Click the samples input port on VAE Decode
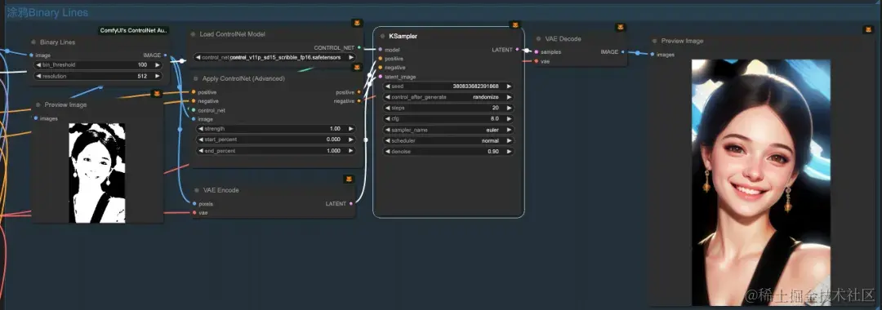Viewport: 882px width, 310px height. [x=536, y=51]
